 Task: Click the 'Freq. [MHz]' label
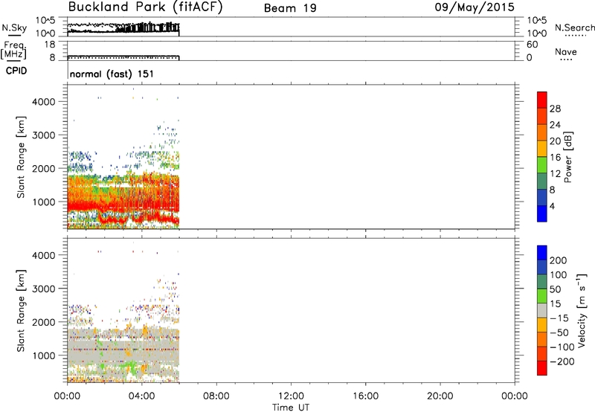(13, 51)
